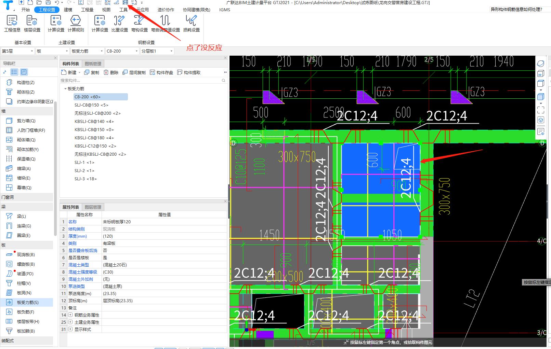Select 梁(L) in navigation
This screenshot has height=349, width=551.
click(21, 216)
